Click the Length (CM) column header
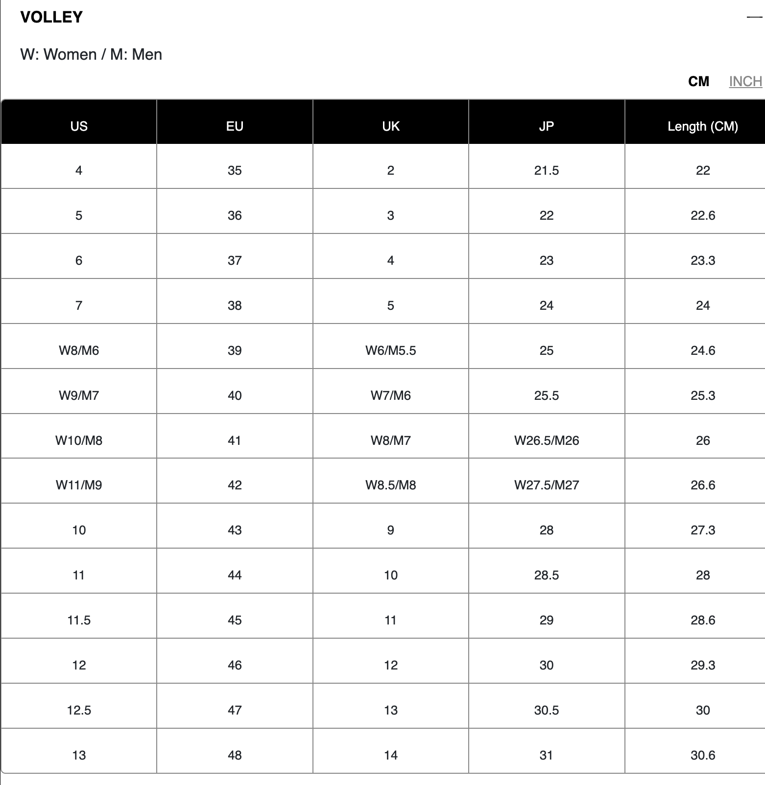765x785 pixels. coord(702,126)
